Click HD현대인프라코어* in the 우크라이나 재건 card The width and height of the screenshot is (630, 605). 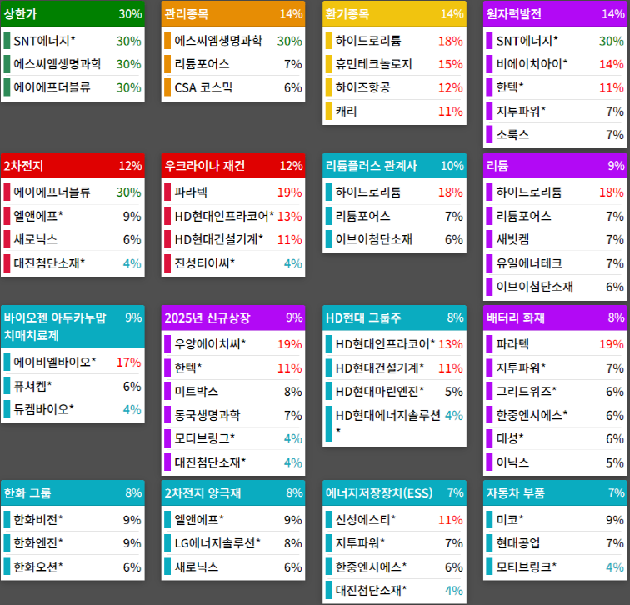pos(233,216)
